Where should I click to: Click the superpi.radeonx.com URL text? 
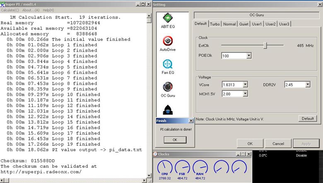point(41,172)
